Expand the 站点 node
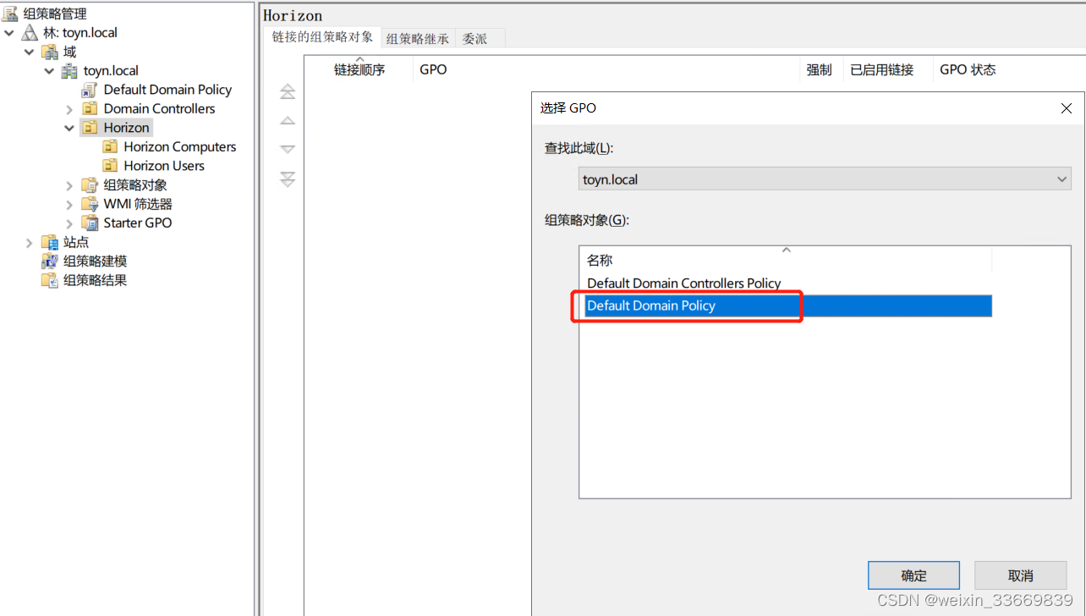Viewport: 1086px width, 616px height. [x=30, y=242]
